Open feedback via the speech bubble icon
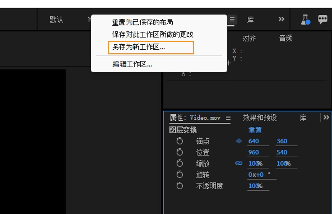The image size is (332, 214). pos(323,19)
